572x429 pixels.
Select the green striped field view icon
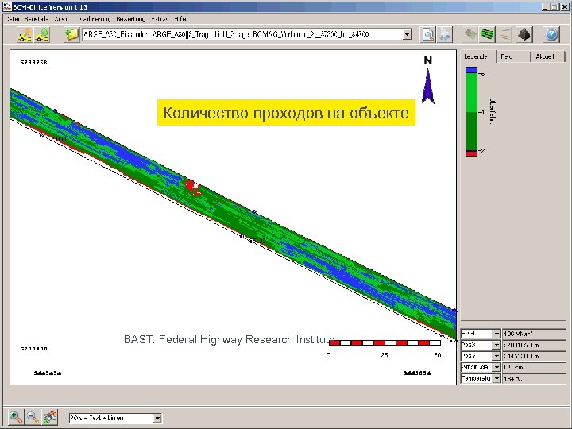click(x=487, y=35)
